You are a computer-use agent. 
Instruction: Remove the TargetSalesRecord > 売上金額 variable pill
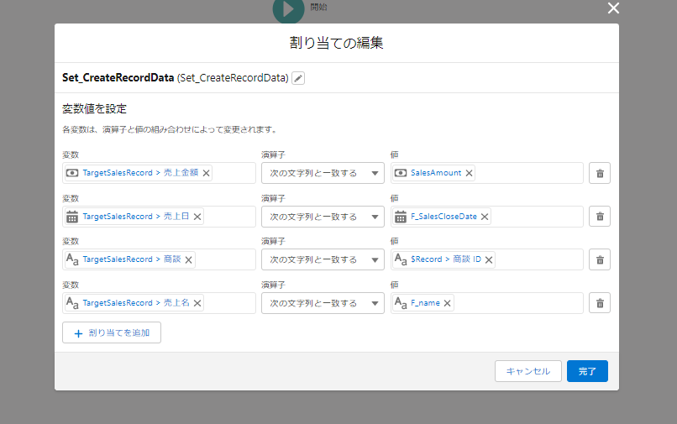point(207,173)
